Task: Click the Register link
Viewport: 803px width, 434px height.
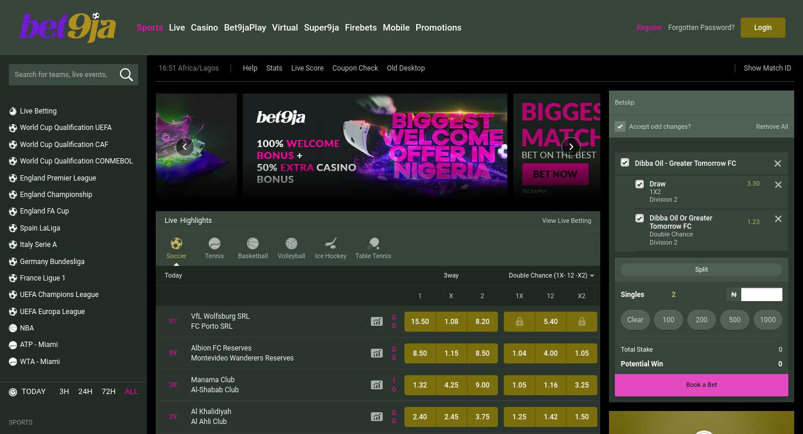Action: pyautogui.click(x=649, y=28)
